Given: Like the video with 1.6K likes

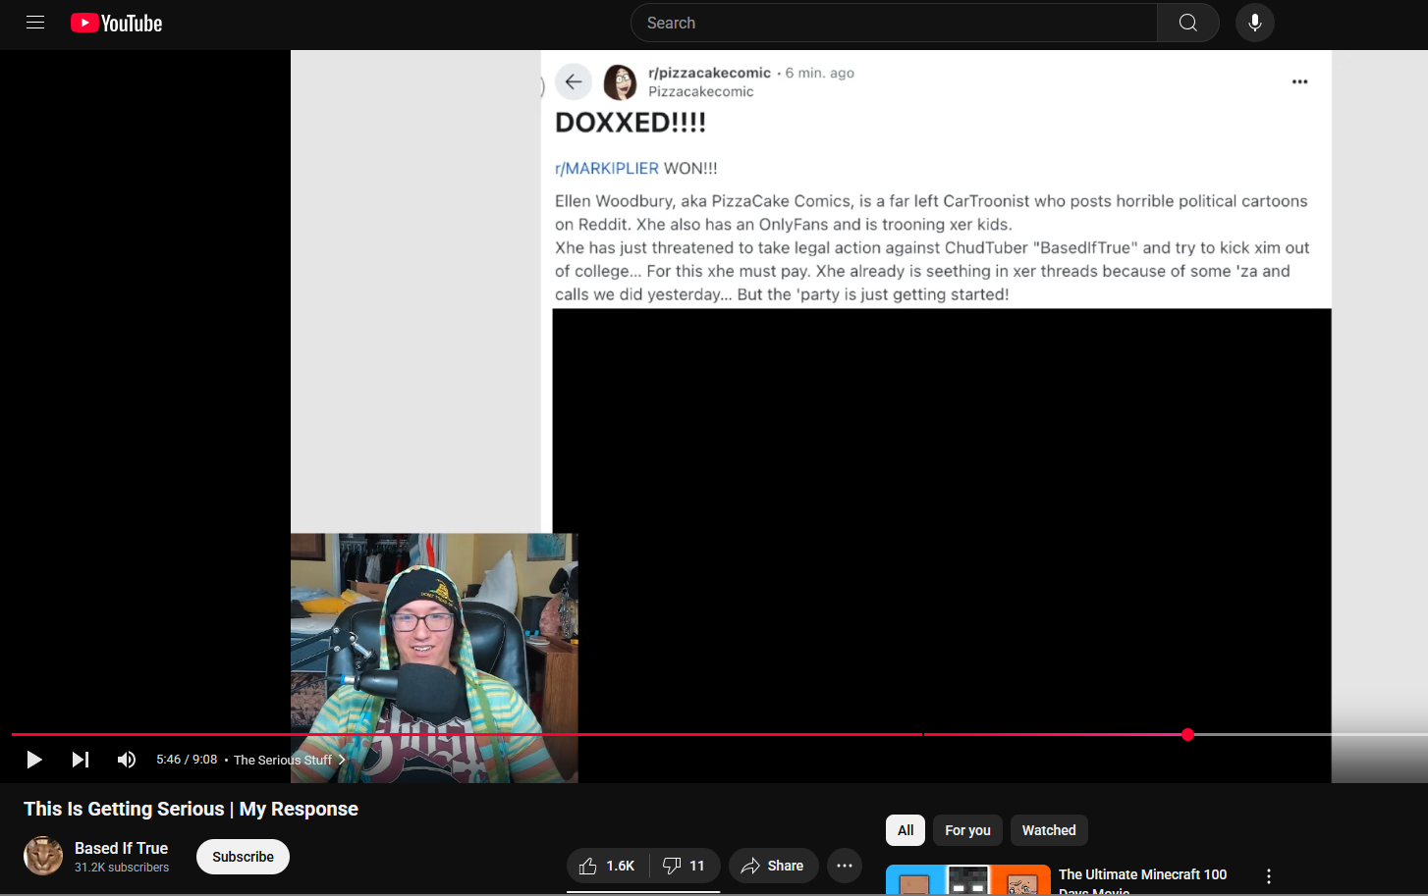Looking at the screenshot, I should pyautogui.click(x=608, y=866).
